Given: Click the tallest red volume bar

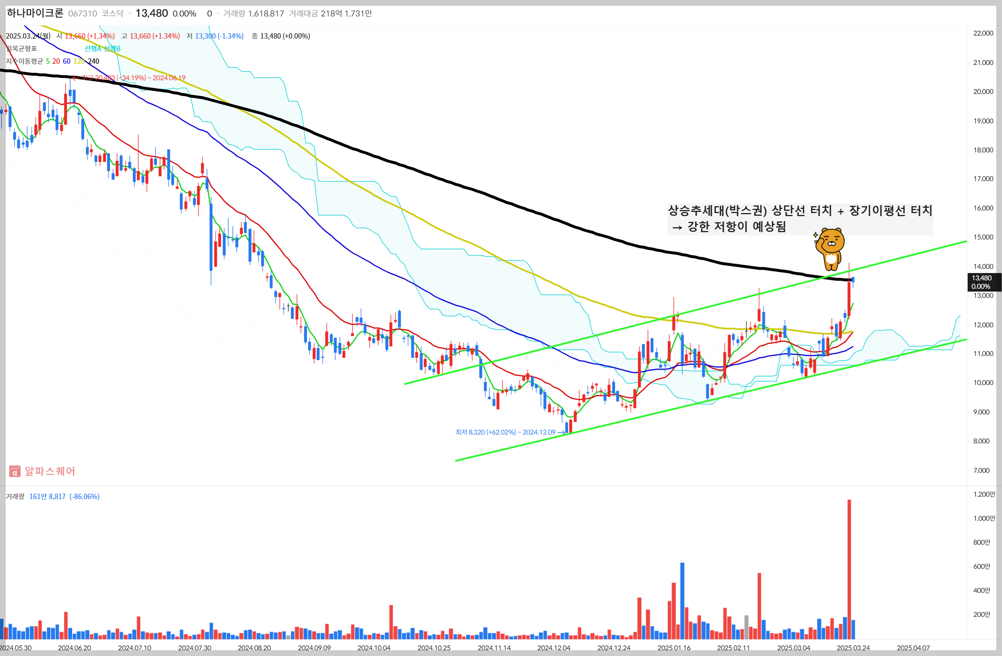Looking at the screenshot, I should click(x=849, y=569).
